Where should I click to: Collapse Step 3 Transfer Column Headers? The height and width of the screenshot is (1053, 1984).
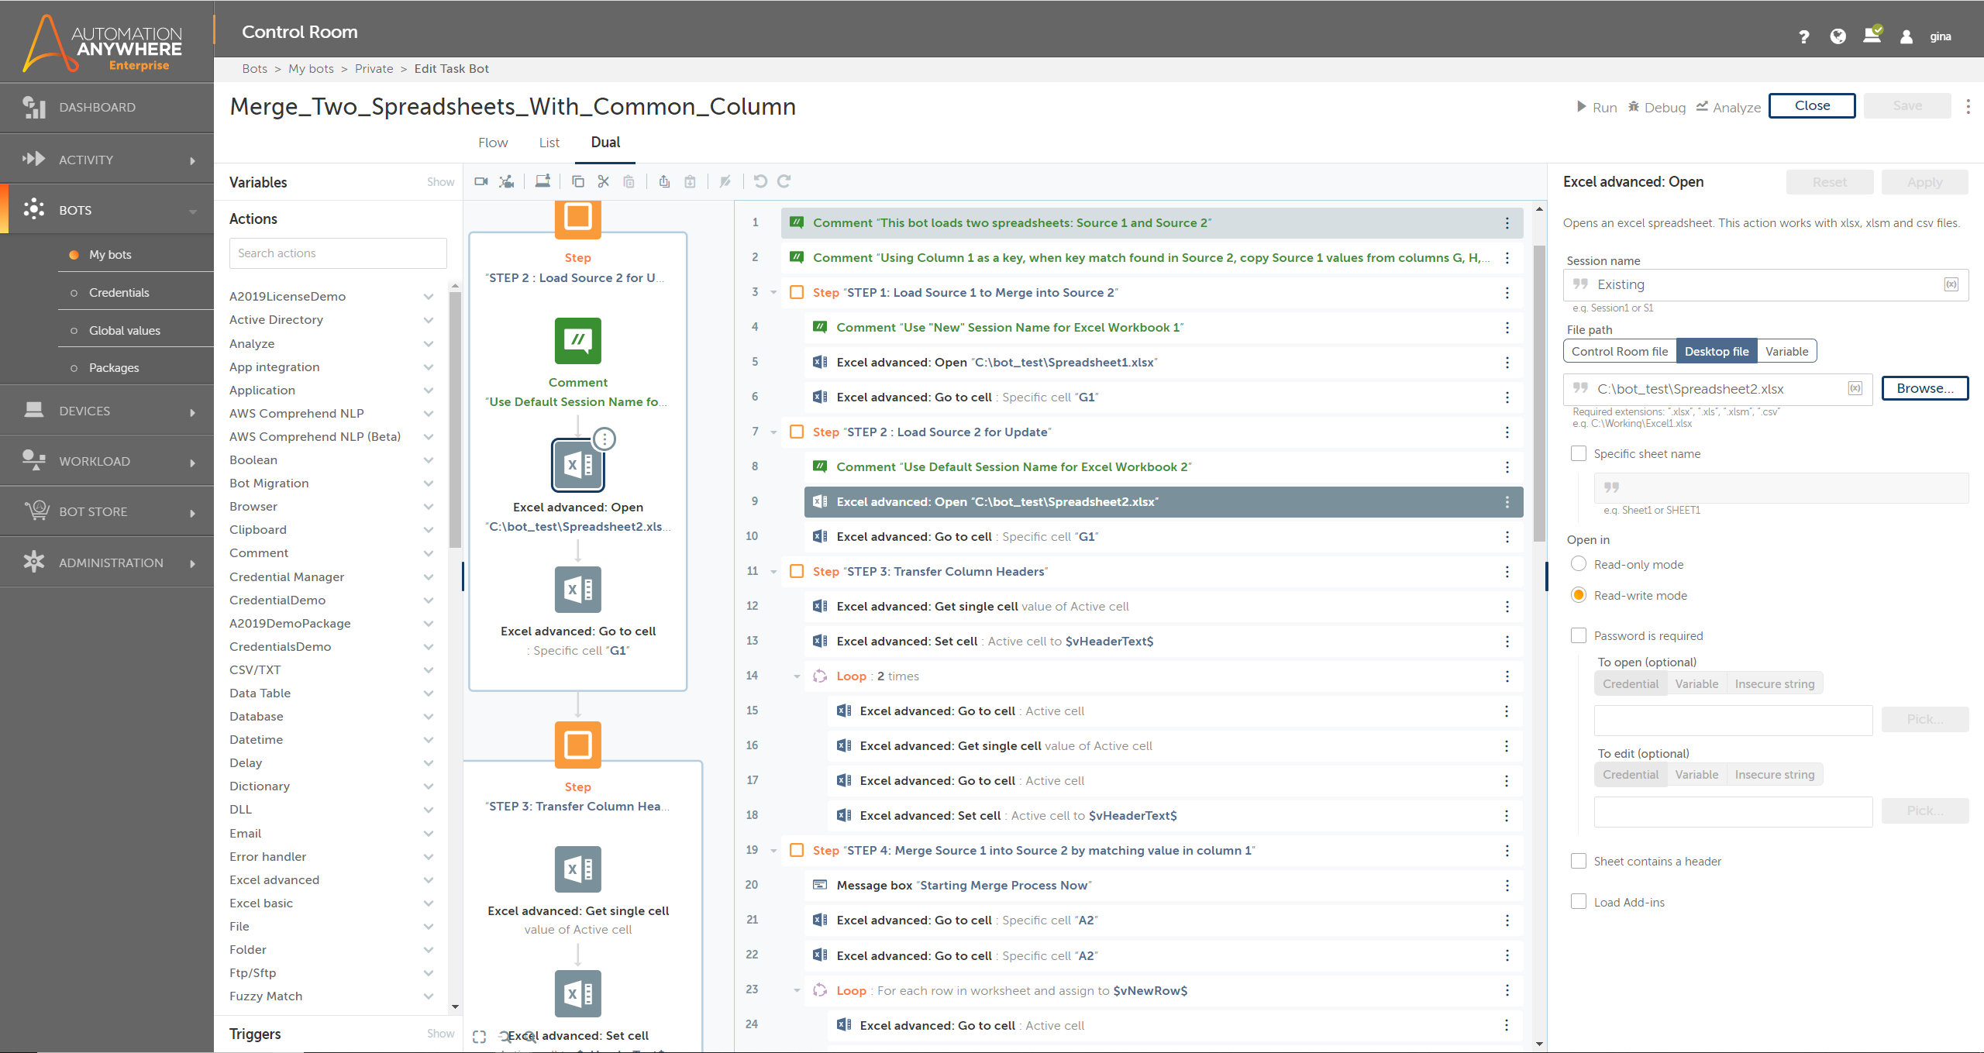coord(773,572)
